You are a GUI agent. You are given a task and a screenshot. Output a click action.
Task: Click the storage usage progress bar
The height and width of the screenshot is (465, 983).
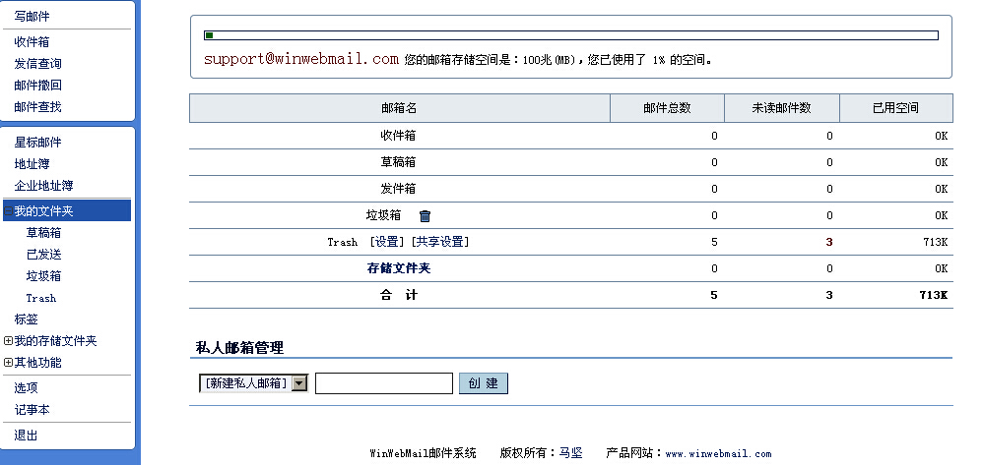[x=570, y=36]
